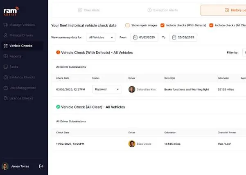This screenshot has width=246, height=175.
Task: Select Vehicle Checks menu item
Action: (x=22, y=46)
